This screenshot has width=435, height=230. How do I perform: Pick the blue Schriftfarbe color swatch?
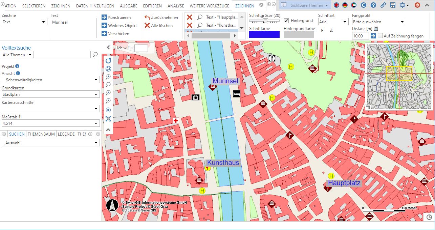point(264,34)
